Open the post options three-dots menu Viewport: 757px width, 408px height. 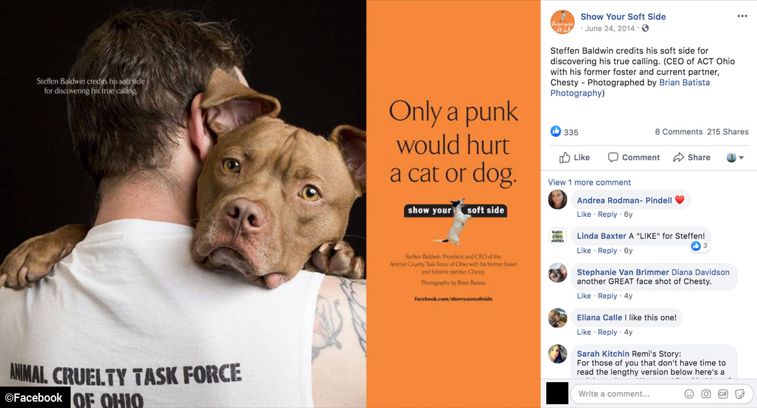[x=742, y=16]
